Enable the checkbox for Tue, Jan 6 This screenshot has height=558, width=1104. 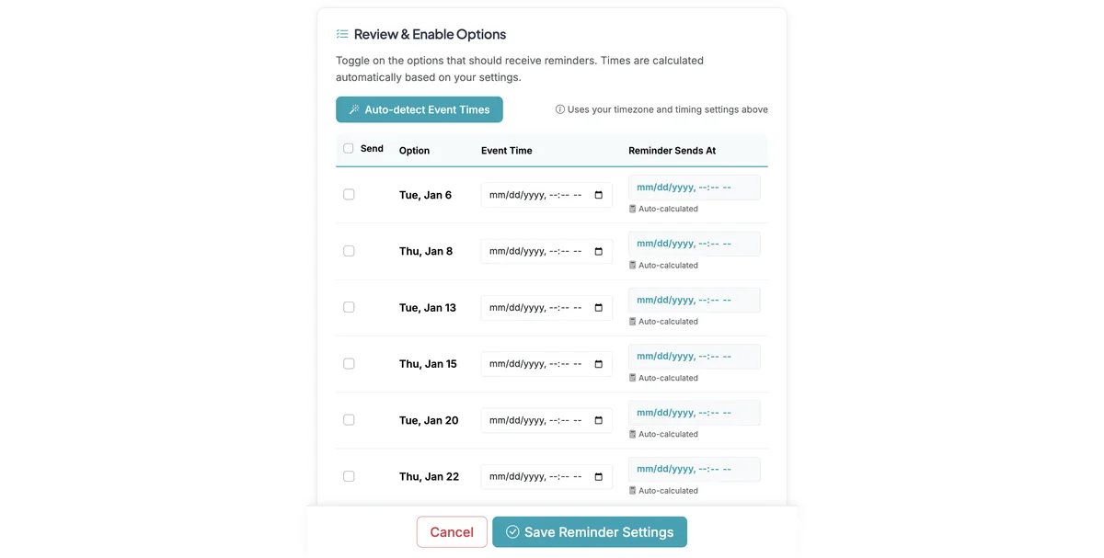pos(349,194)
